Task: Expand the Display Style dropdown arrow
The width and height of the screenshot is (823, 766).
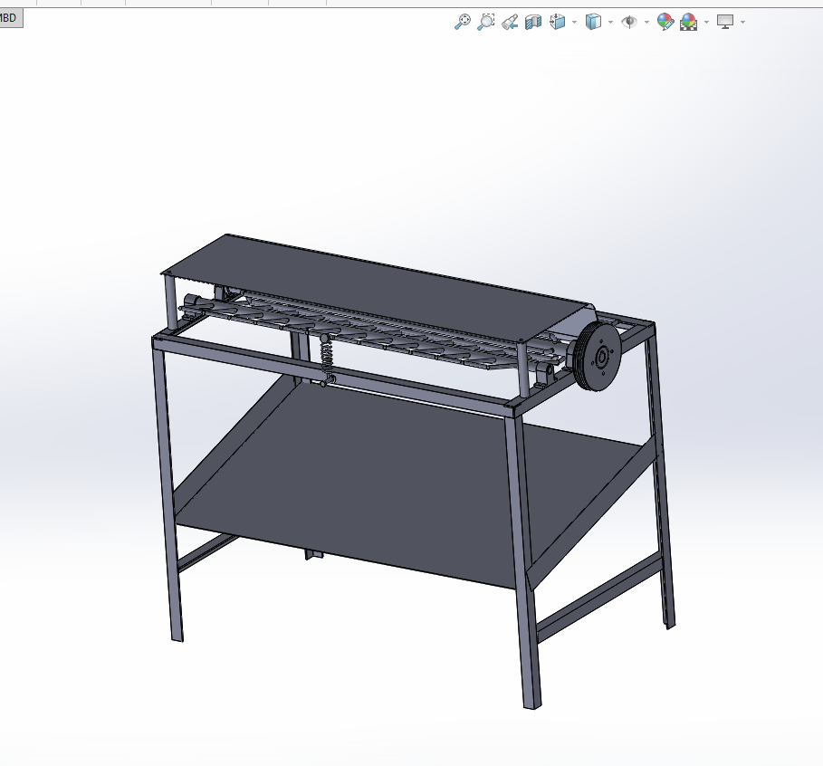Action: (x=610, y=22)
